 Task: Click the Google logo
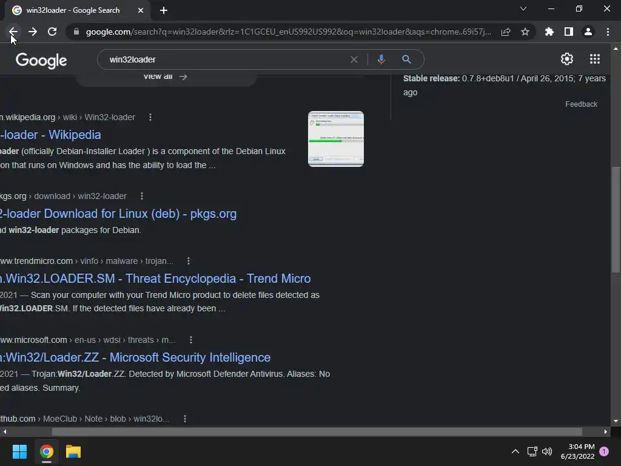tap(41, 60)
